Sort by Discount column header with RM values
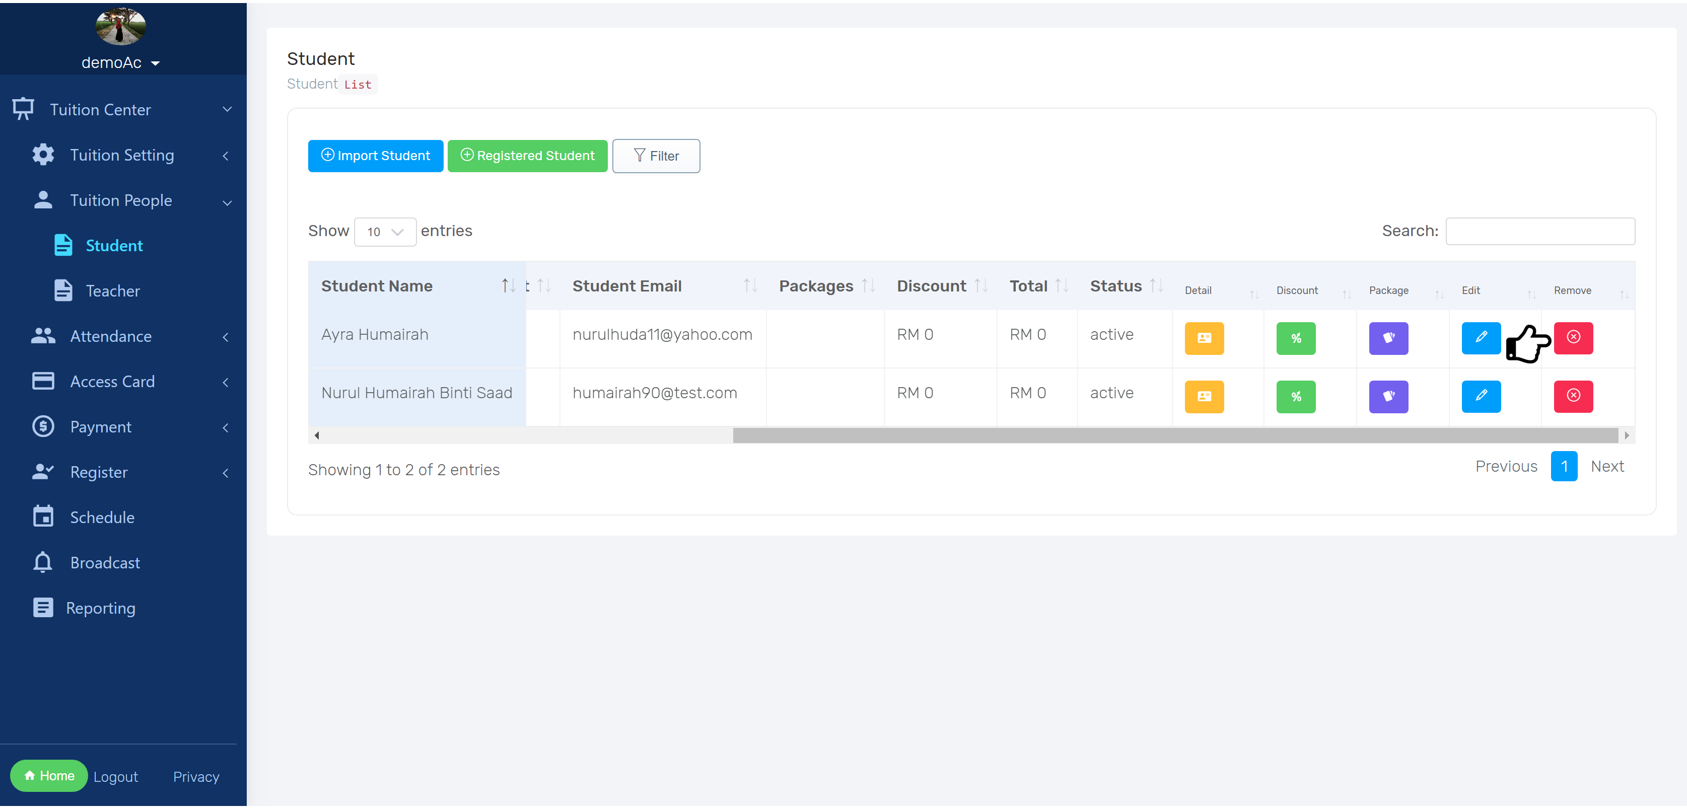The image size is (1687, 809). tap(940, 286)
